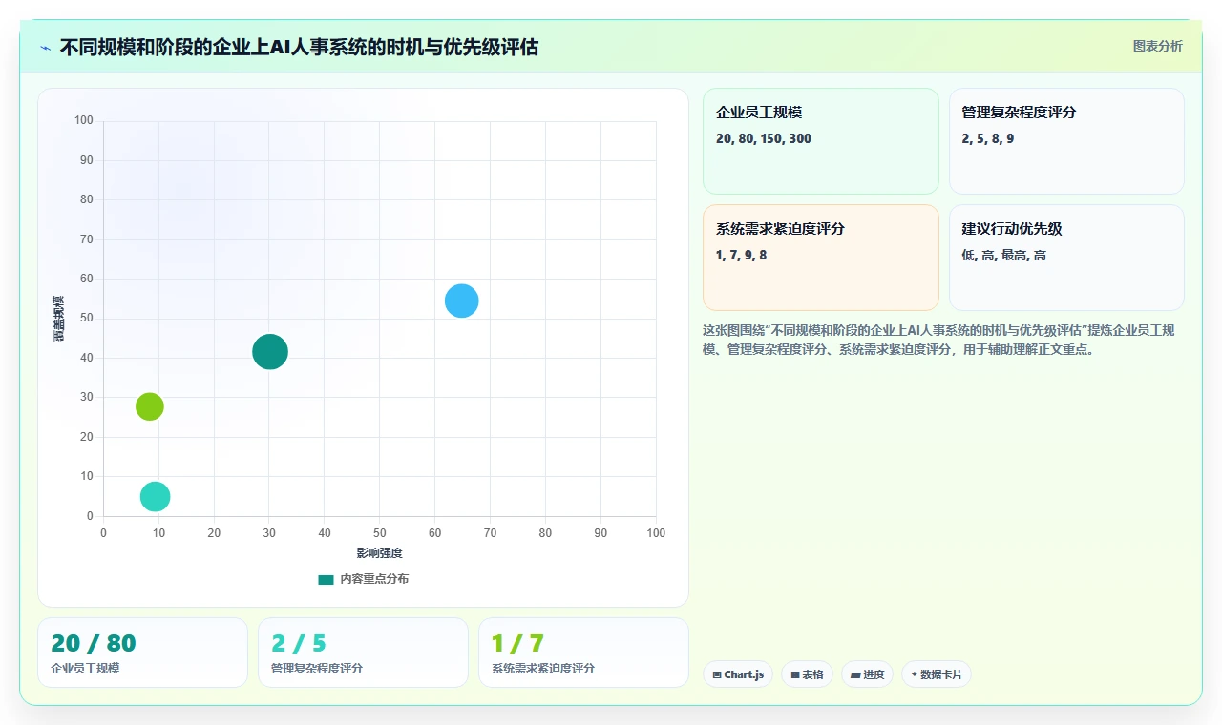The height and width of the screenshot is (725, 1222).
Task: Click the values 低, 高, 最高, 高
Action: click(1004, 255)
